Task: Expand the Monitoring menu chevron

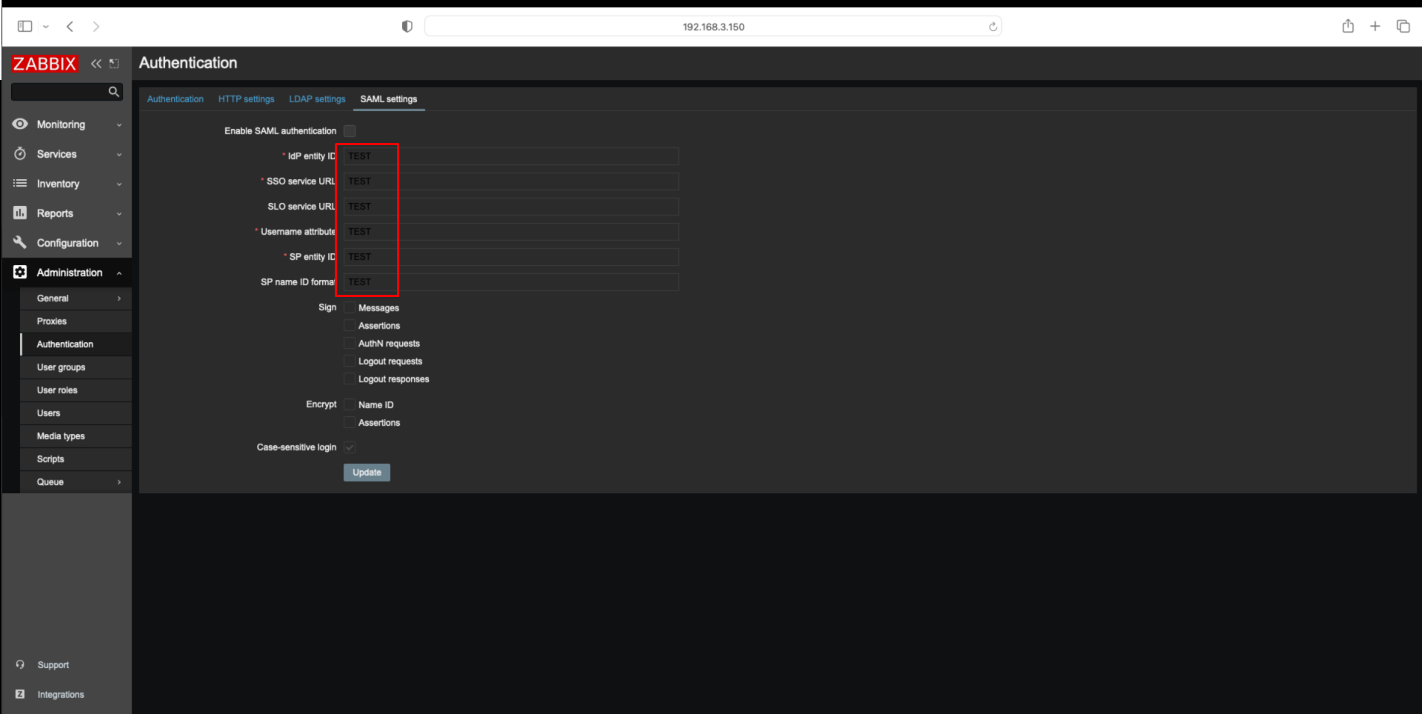Action: (119, 125)
